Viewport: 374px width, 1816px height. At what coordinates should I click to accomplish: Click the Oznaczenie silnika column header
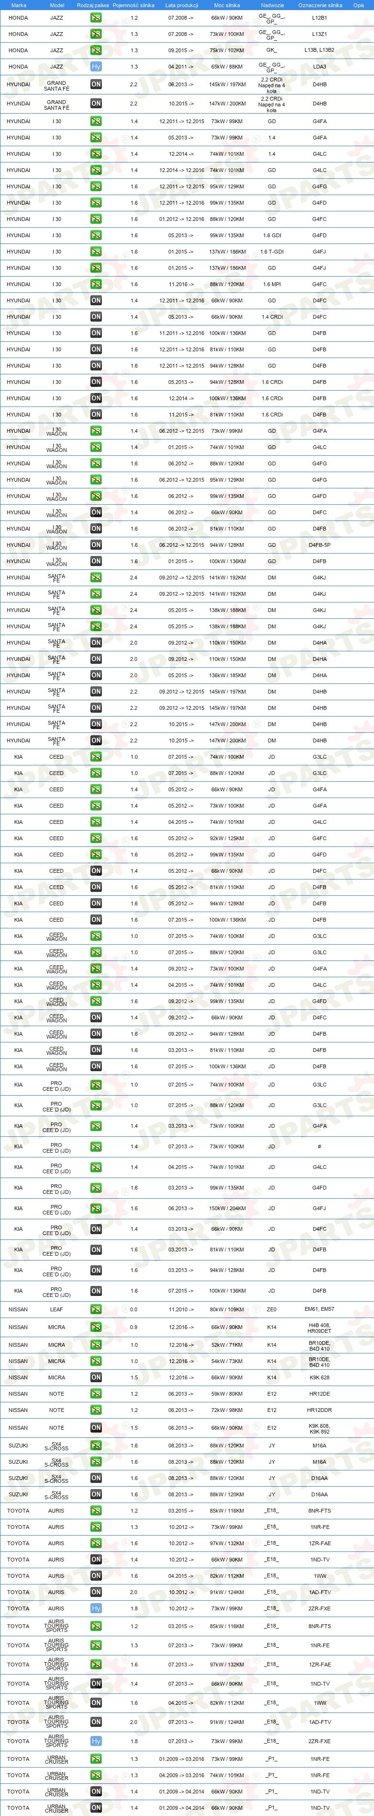click(320, 5)
